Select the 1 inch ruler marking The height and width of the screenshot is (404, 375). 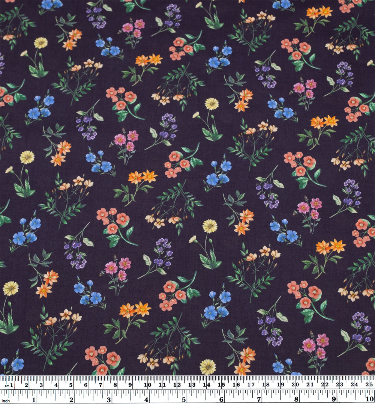point(34,399)
